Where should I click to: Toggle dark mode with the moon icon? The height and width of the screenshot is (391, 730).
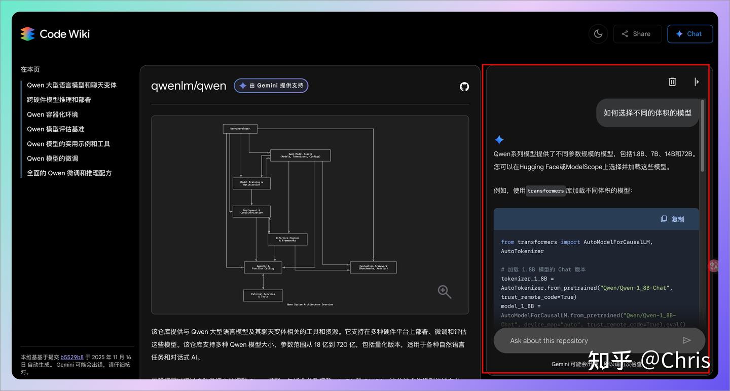(x=598, y=34)
